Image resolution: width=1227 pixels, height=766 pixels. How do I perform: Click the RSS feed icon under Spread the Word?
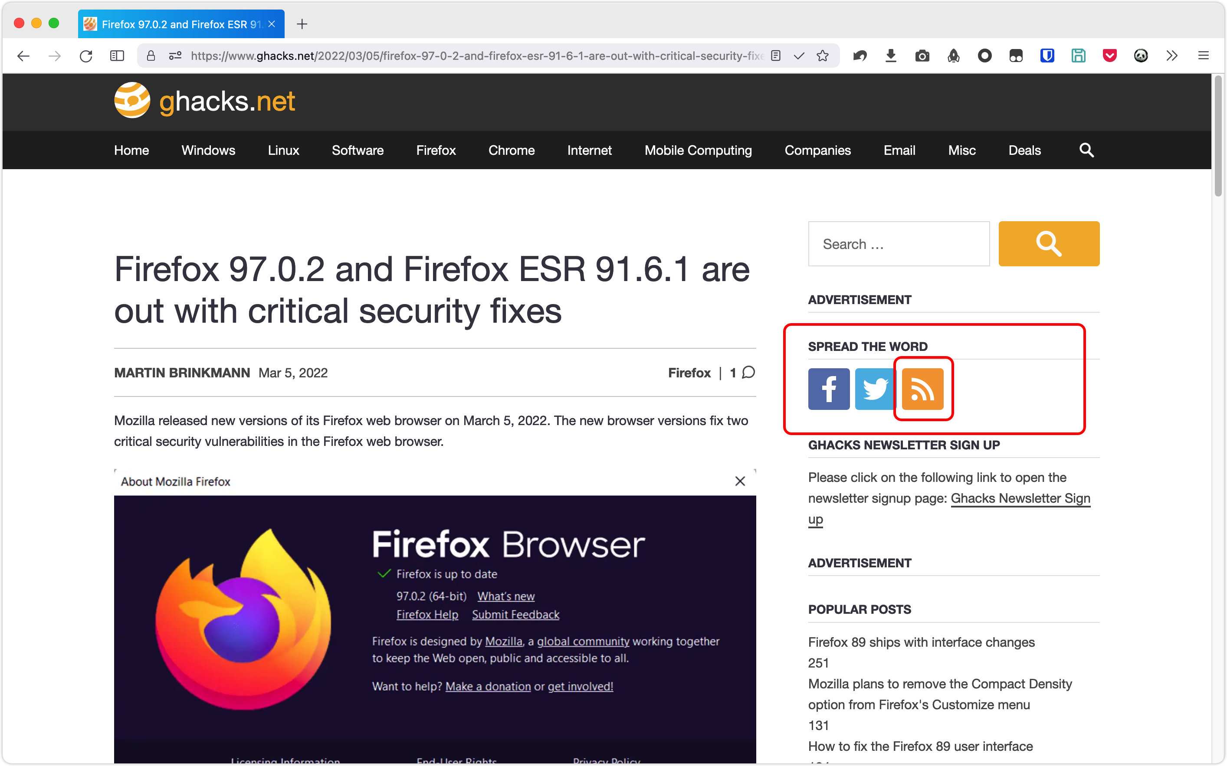point(922,389)
